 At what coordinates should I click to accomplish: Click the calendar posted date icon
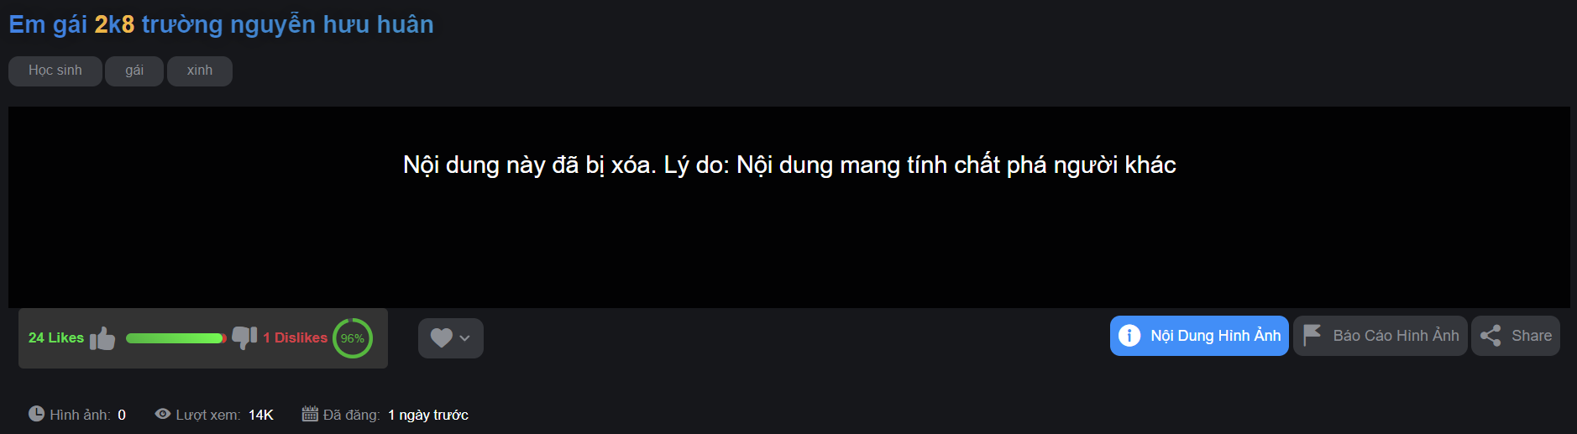pyautogui.click(x=310, y=414)
